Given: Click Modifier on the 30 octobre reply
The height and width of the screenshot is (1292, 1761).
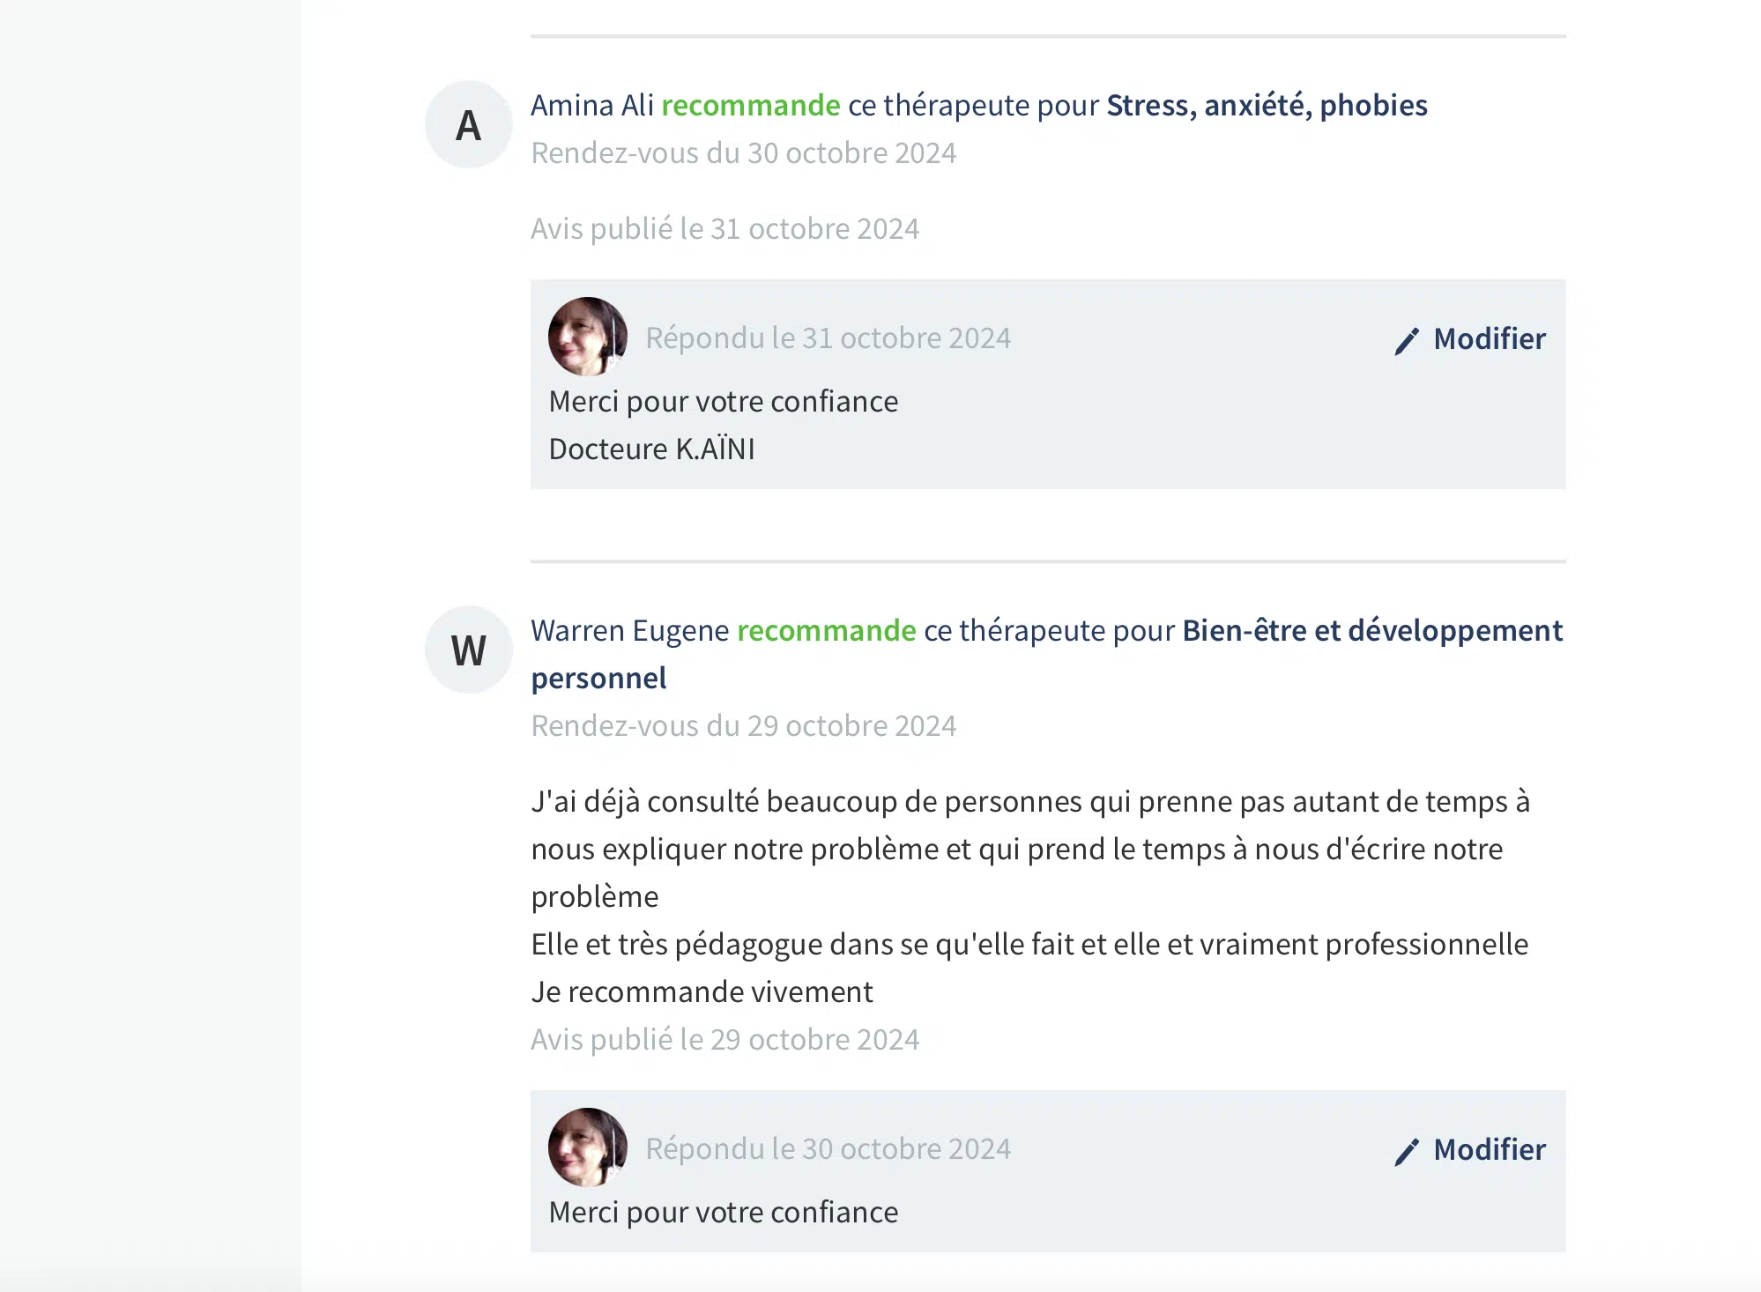Looking at the screenshot, I should click(1489, 1150).
